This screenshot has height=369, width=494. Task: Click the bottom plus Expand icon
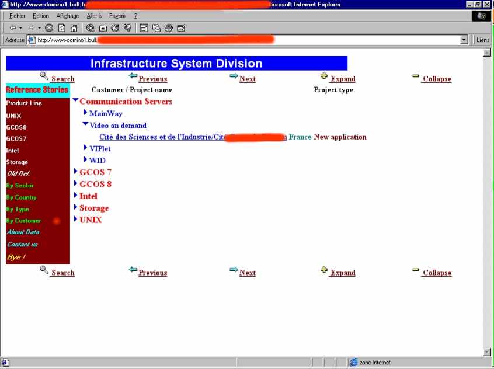coord(324,270)
